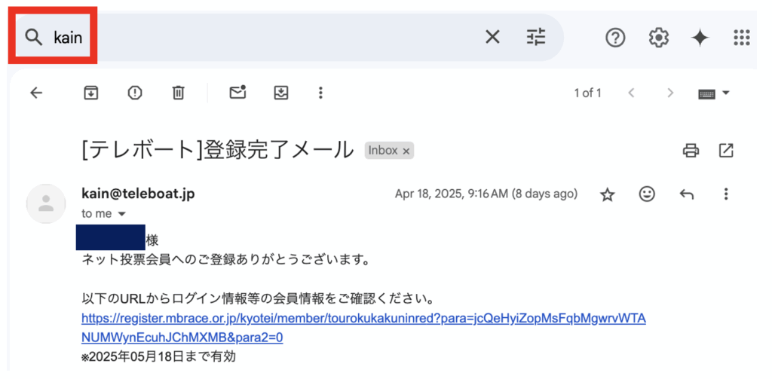772x379 pixels.
Task: Toggle the star on this message
Action: tap(607, 194)
